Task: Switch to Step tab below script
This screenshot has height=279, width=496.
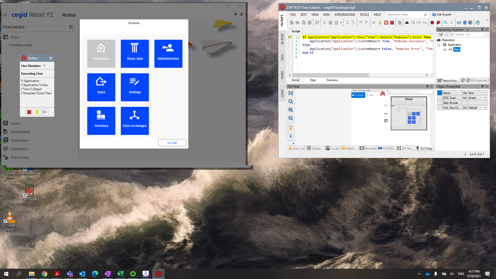Action: 313,80
